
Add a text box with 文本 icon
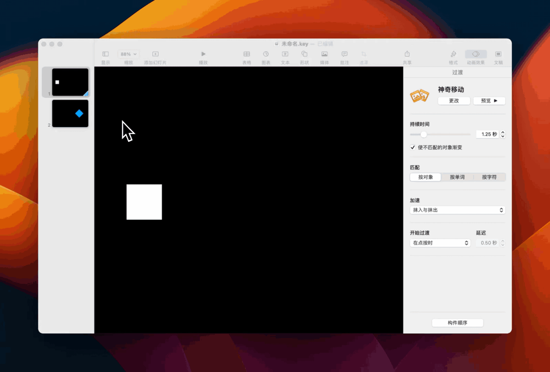coord(285,54)
